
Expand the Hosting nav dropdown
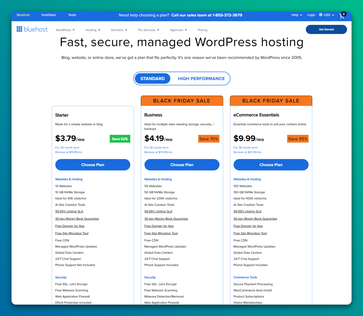[93, 30]
